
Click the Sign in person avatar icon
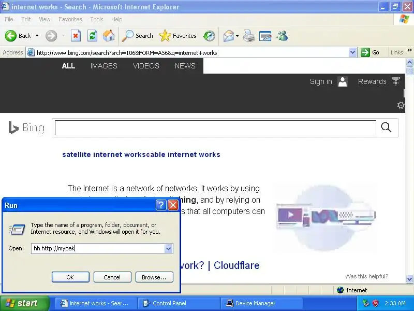343,81
